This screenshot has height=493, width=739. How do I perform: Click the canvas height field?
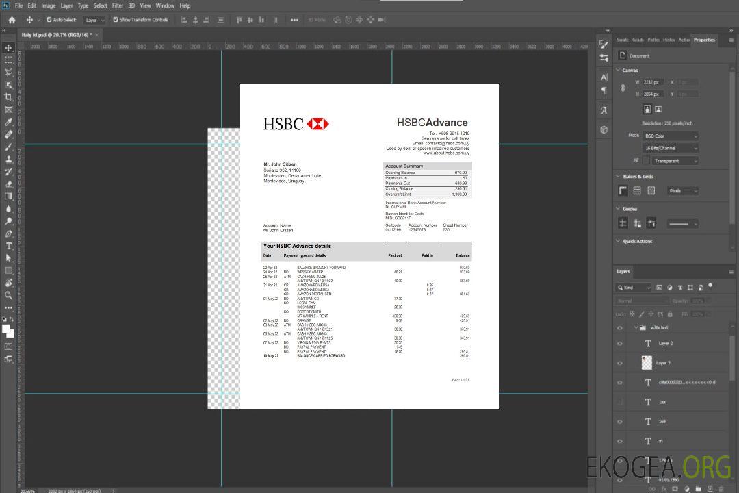tap(653, 94)
